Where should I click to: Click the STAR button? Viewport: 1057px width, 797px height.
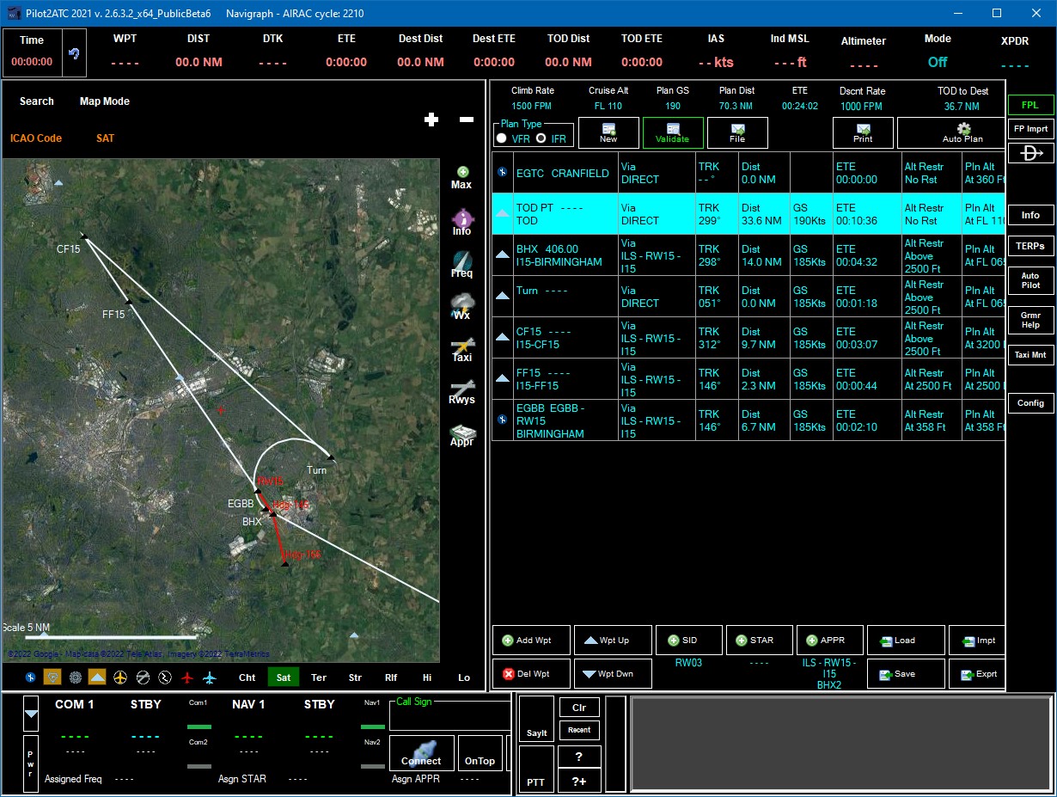760,641
